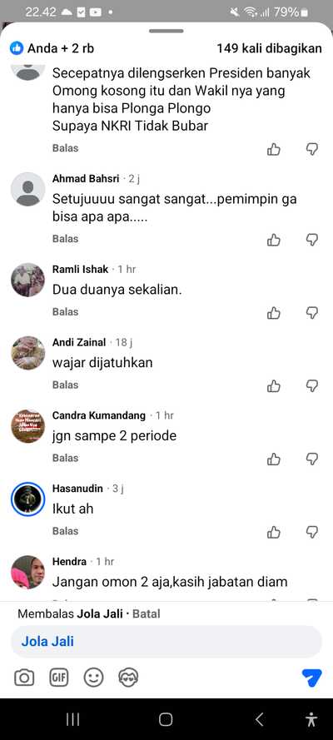Tap the bottom sheet drag handle
This screenshot has height=740, width=333.
[166, 31]
